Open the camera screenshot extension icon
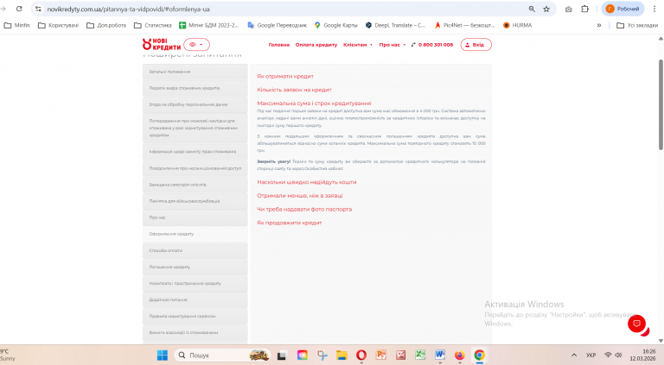 pyautogui.click(x=569, y=9)
